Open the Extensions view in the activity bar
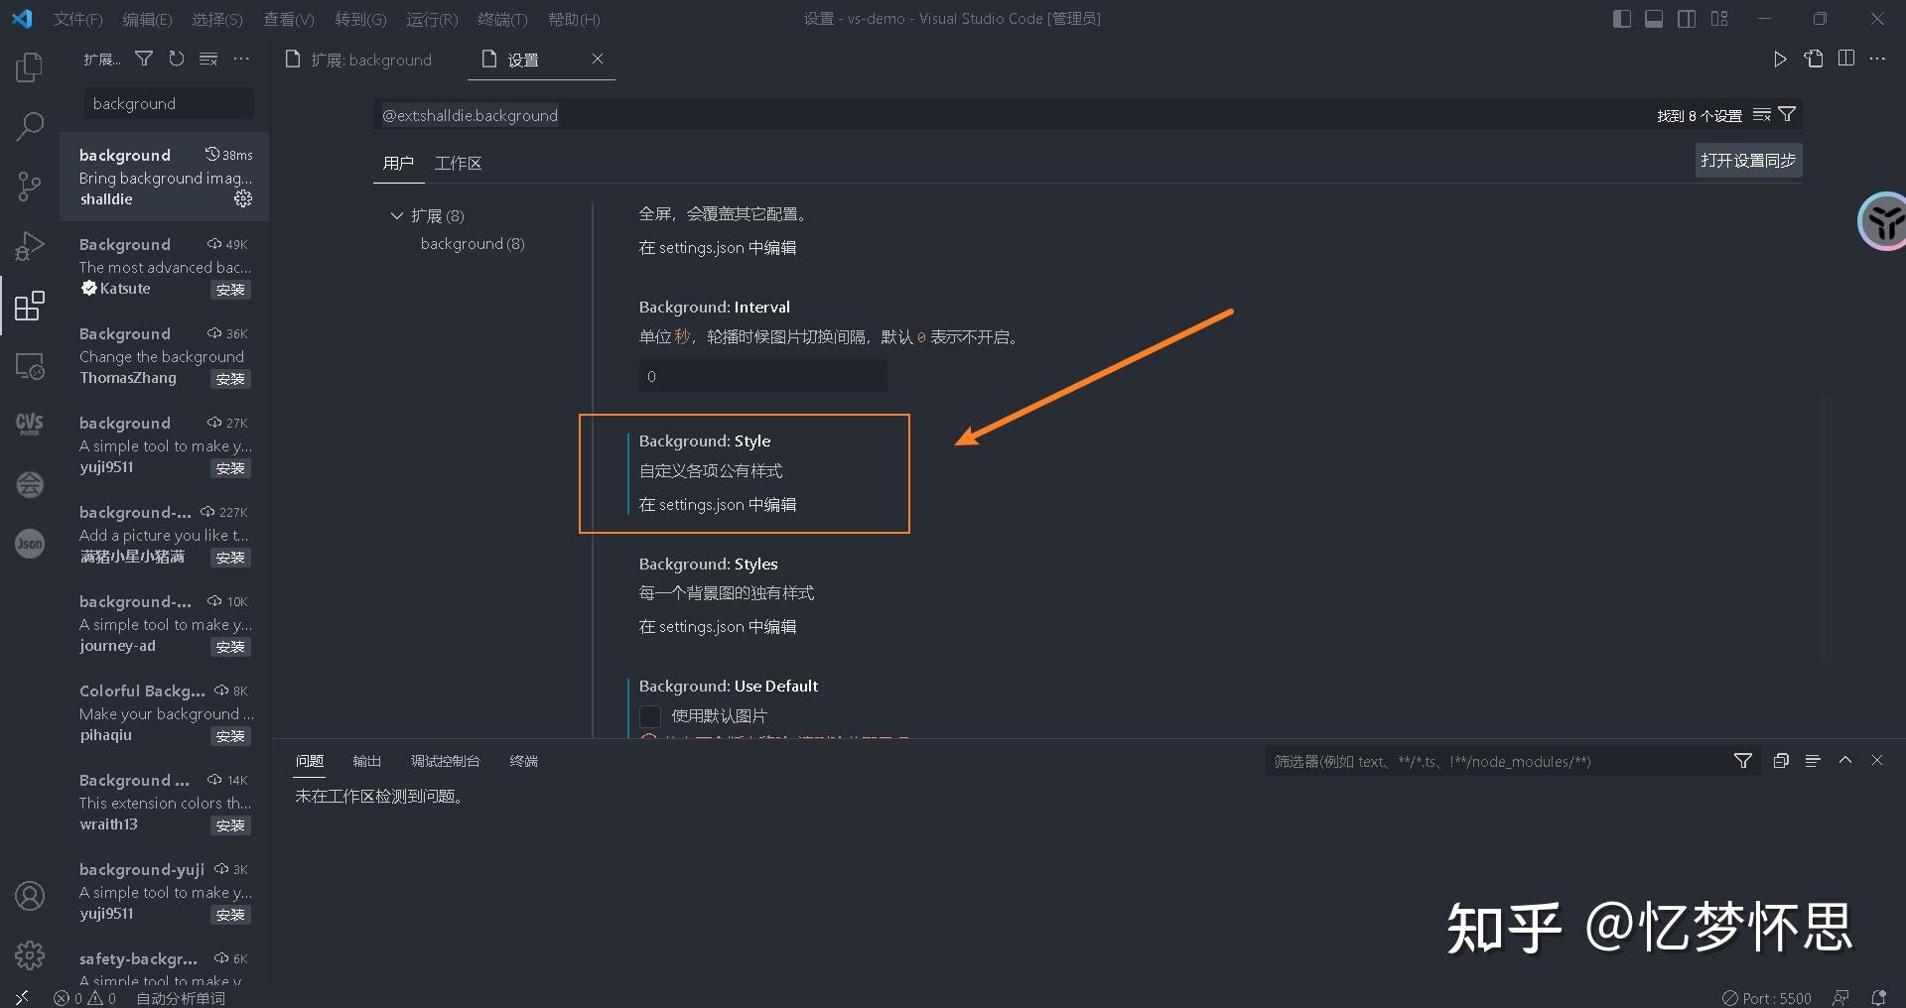Screen dimensions: 1906x1008 [x=29, y=306]
